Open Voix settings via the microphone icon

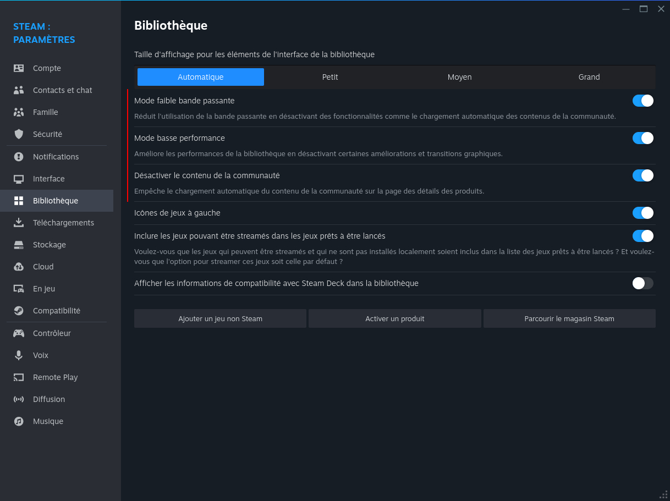19,355
